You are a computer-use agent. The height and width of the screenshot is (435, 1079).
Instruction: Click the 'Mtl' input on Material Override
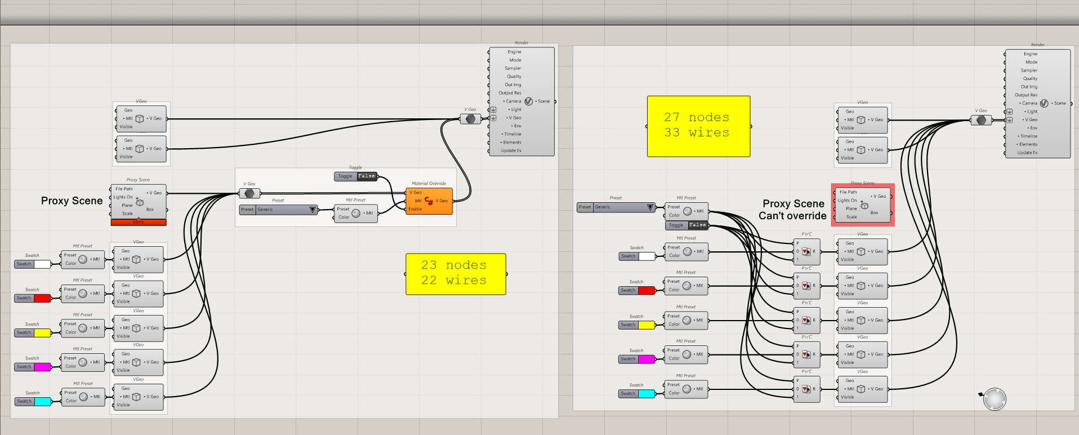(x=418, y=201)
